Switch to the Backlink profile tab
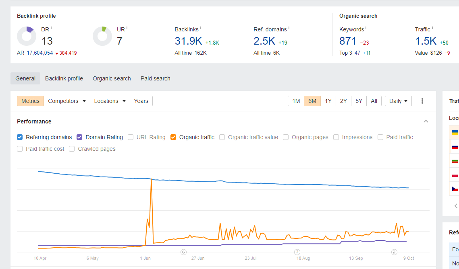Viewport: 459px width, 269px height. tap(64, 78)
